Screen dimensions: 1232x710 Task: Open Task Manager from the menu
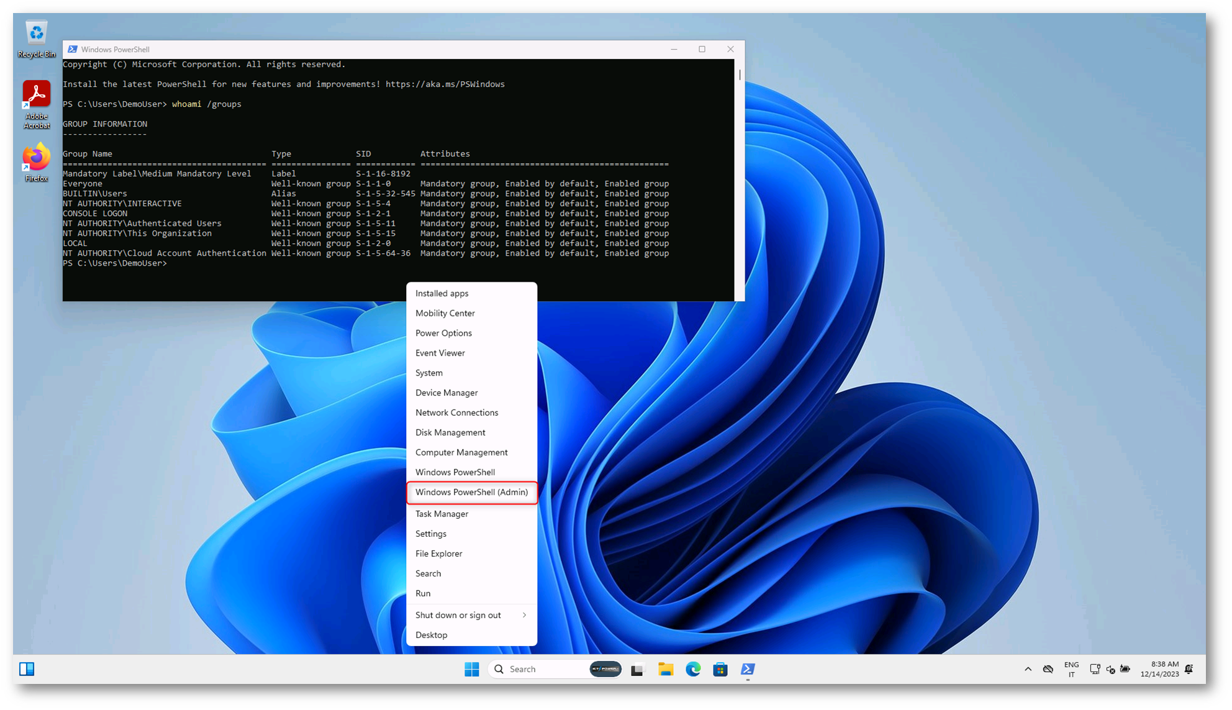click(471, 513)
